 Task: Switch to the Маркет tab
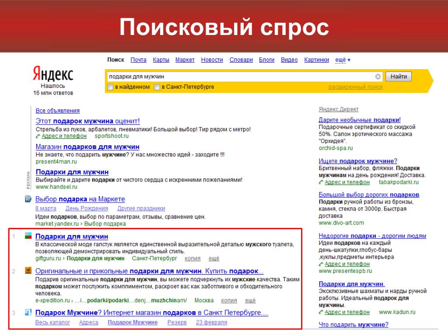coord(185,59)
